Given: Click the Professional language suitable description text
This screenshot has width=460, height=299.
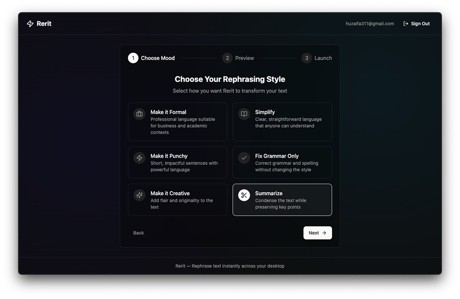Looking at the screenshot, I should pos(183,126).
